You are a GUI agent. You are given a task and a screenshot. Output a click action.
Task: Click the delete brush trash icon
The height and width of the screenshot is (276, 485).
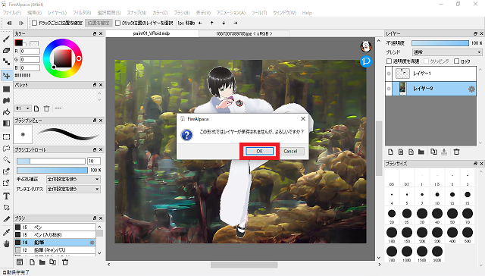(x=65, y=262)
